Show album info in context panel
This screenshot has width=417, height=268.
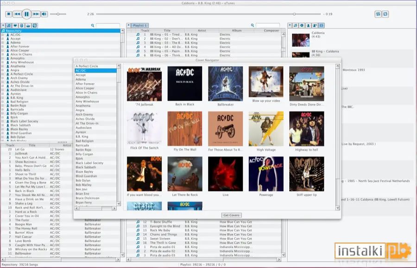[x=302, y=25]
